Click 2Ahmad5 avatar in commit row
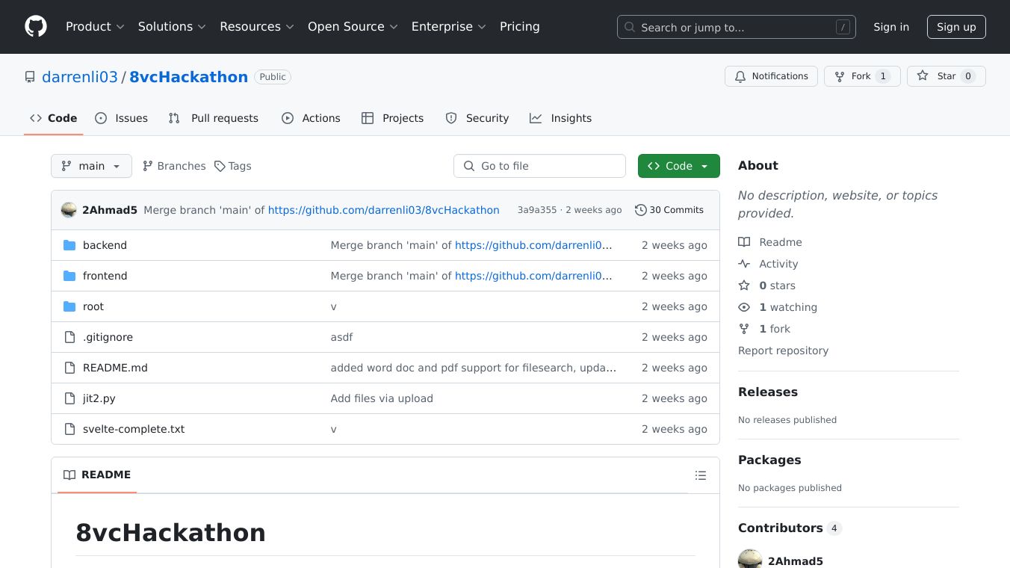1010x568 pixels. [x=69, y=210]
